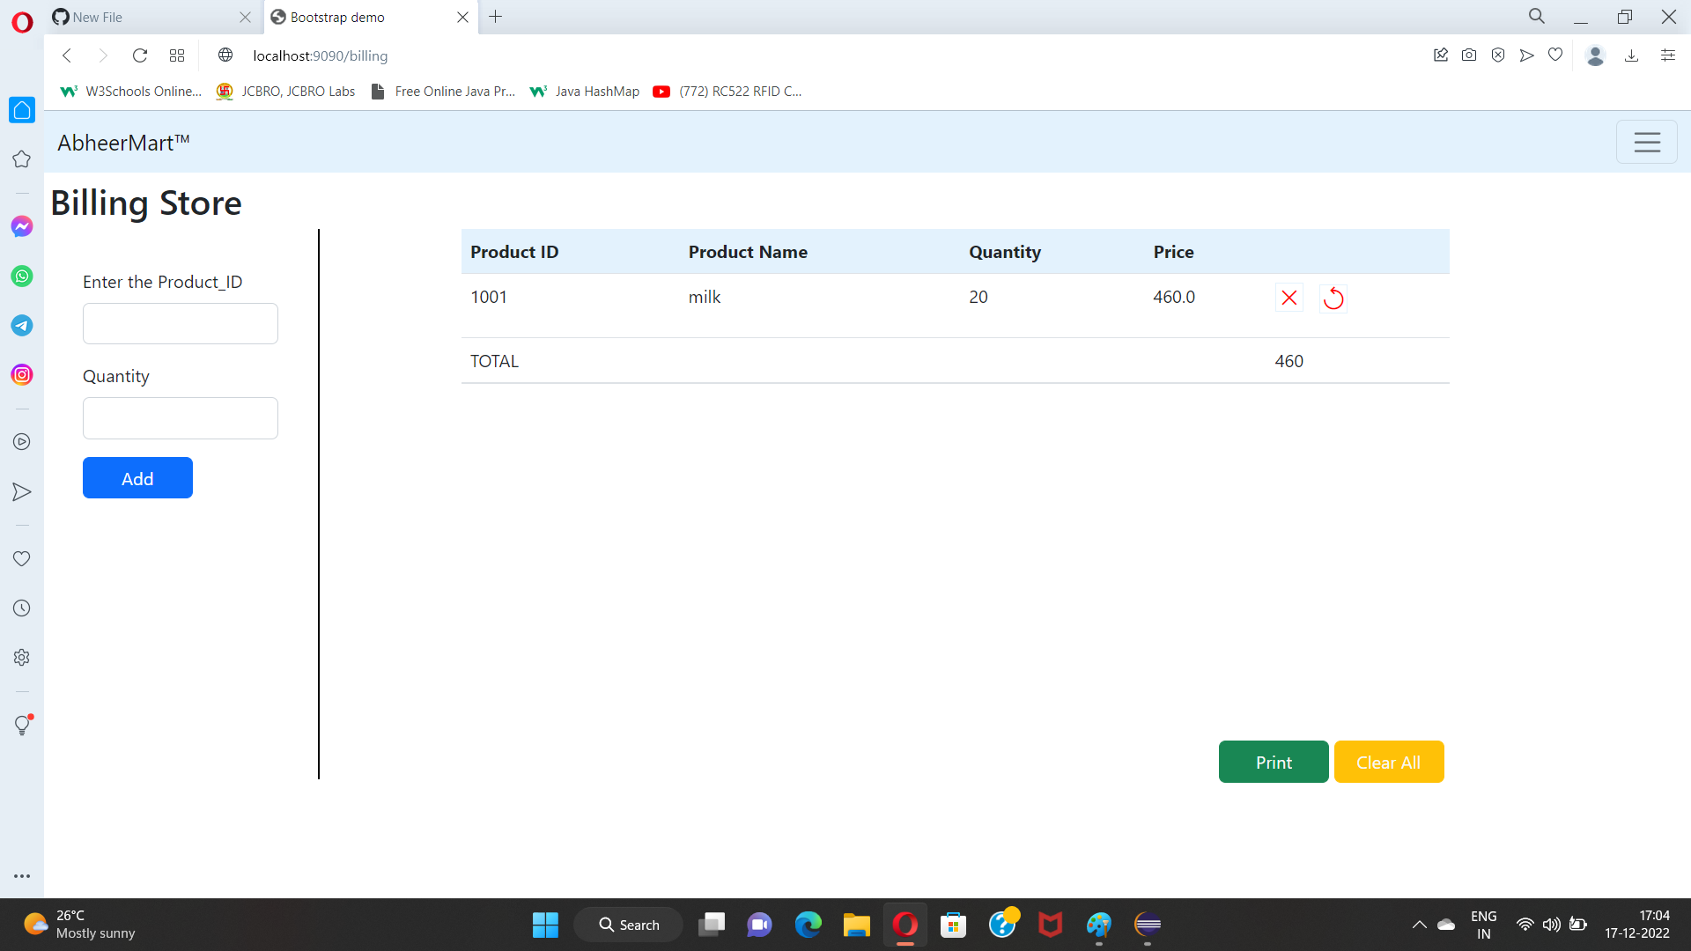1691x951 pixels.
Task: Open the AbheerMart navbar hamburger menu
Action: pos(1646,142)
